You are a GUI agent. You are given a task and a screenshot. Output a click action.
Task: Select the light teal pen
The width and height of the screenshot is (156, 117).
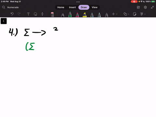[x=99, y=15]
